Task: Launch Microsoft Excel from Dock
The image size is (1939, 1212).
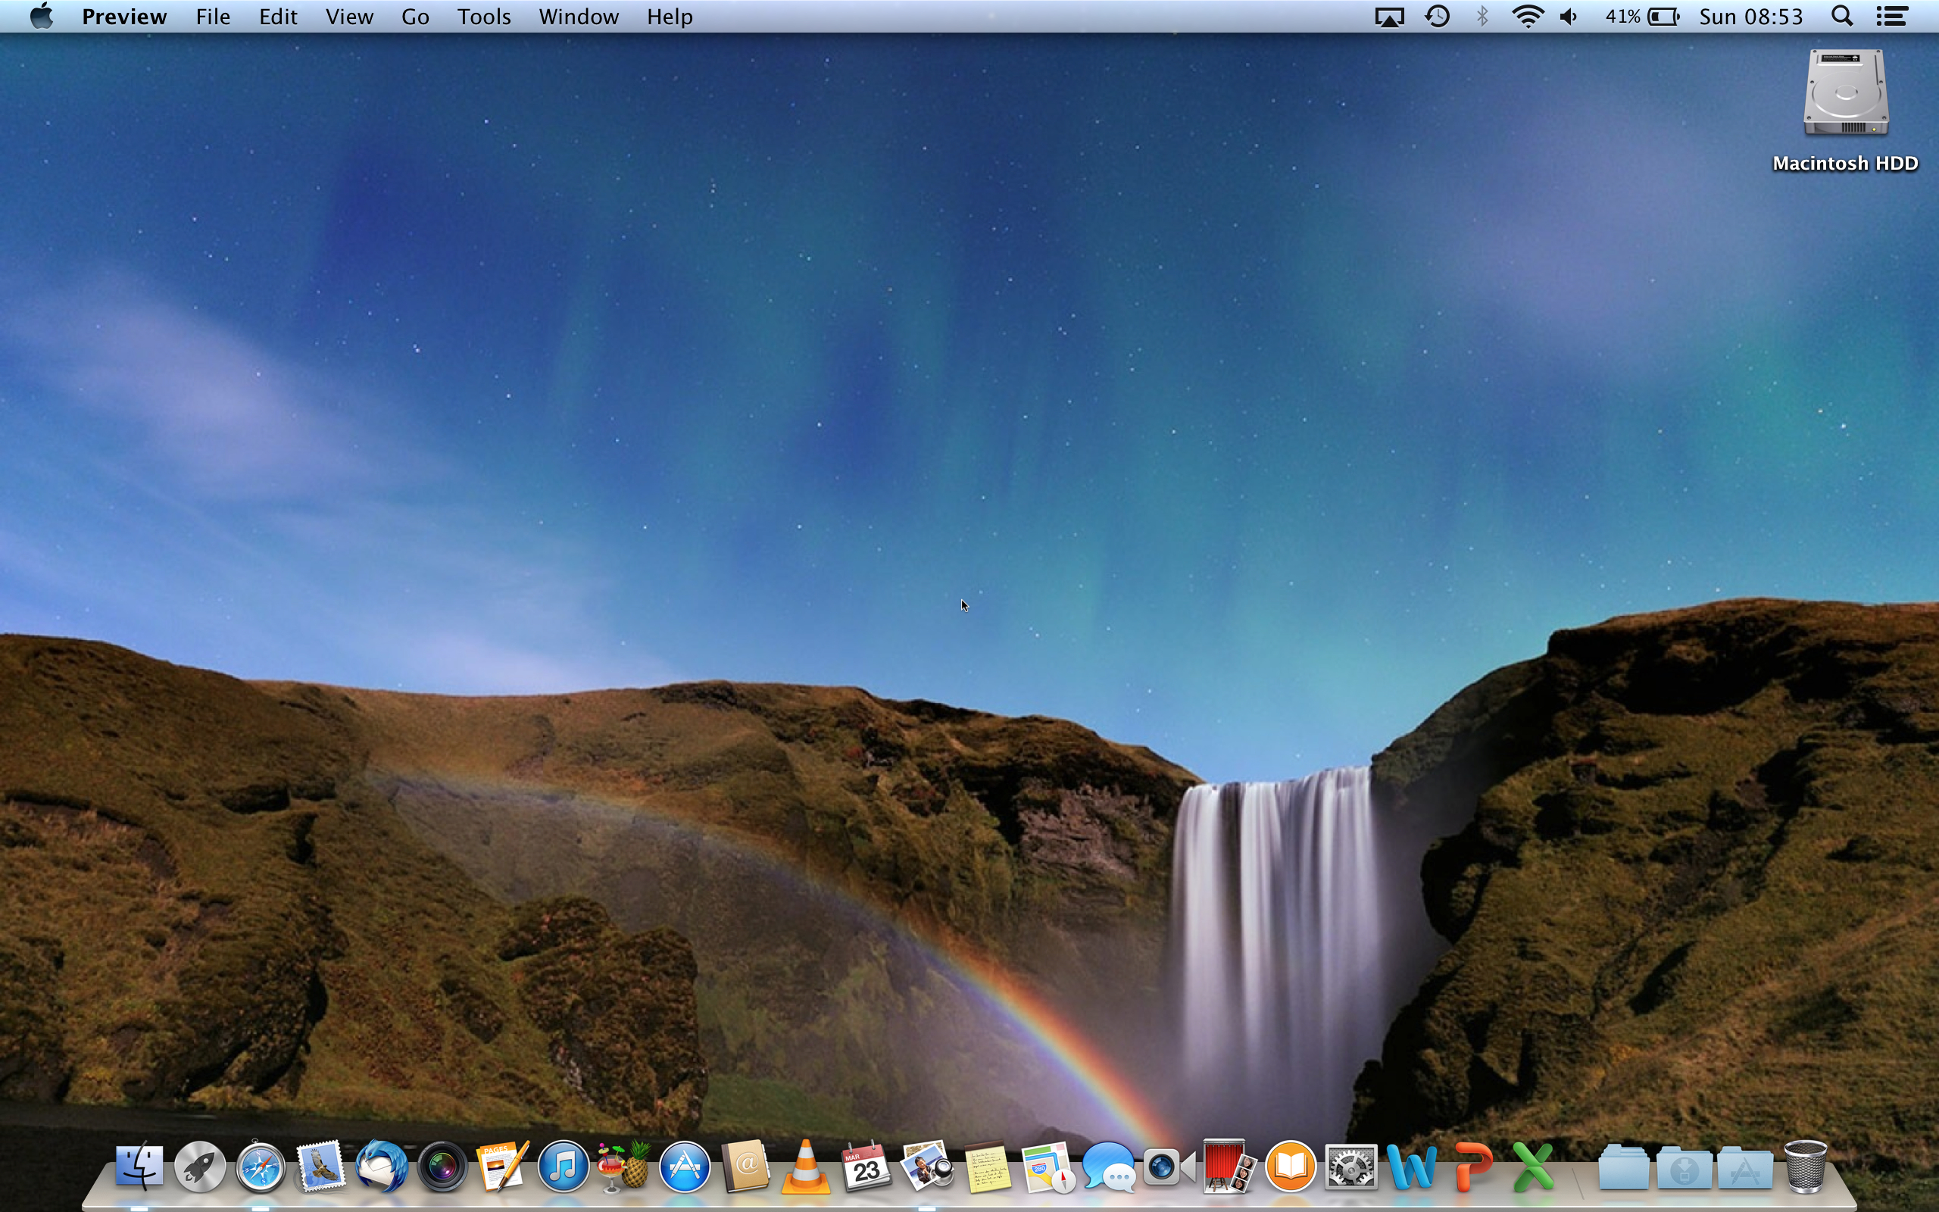Action: 1532,1167
